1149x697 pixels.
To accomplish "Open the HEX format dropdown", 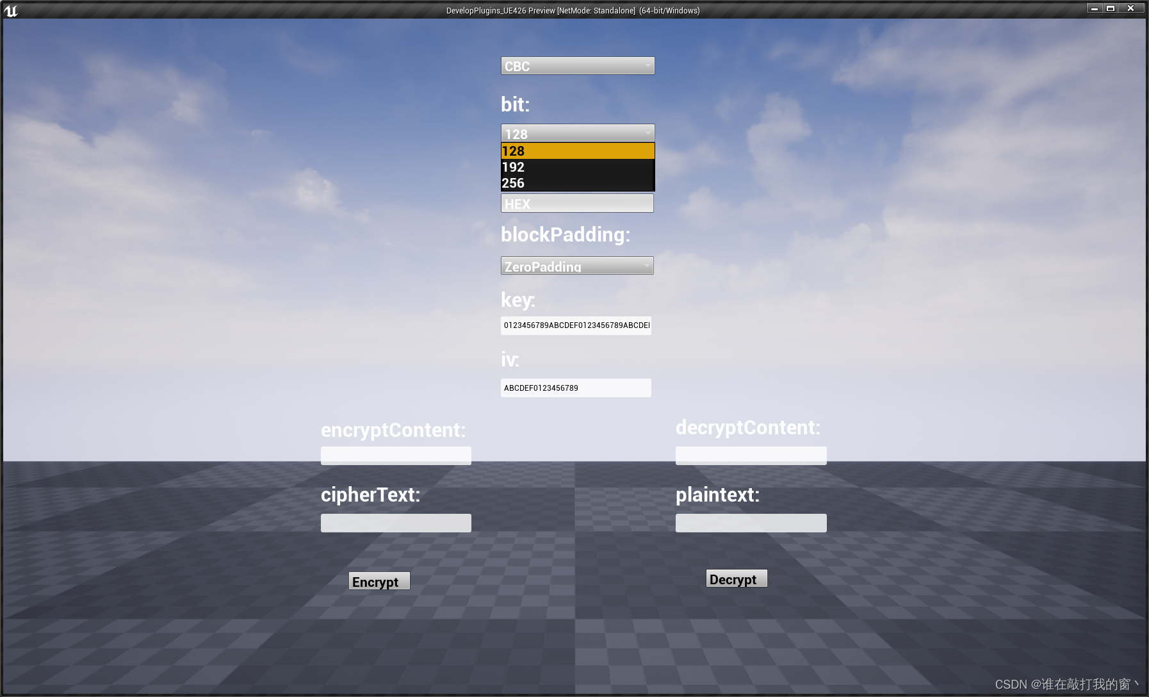I will (576, 203).
